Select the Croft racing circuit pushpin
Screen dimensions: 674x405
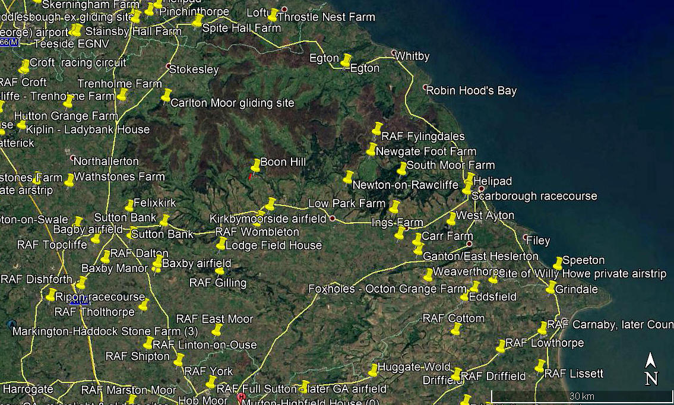[24, 66]
